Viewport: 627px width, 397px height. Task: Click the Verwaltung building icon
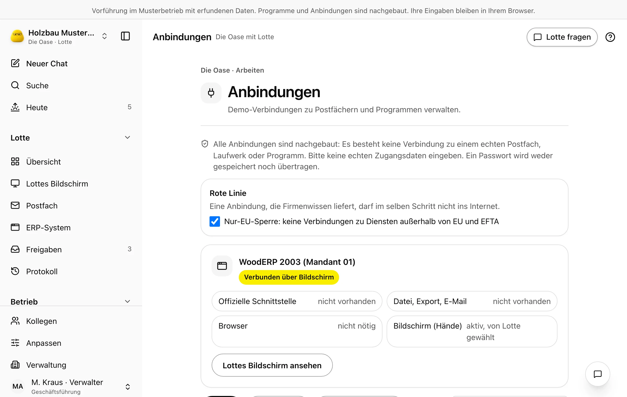(15, 365)
